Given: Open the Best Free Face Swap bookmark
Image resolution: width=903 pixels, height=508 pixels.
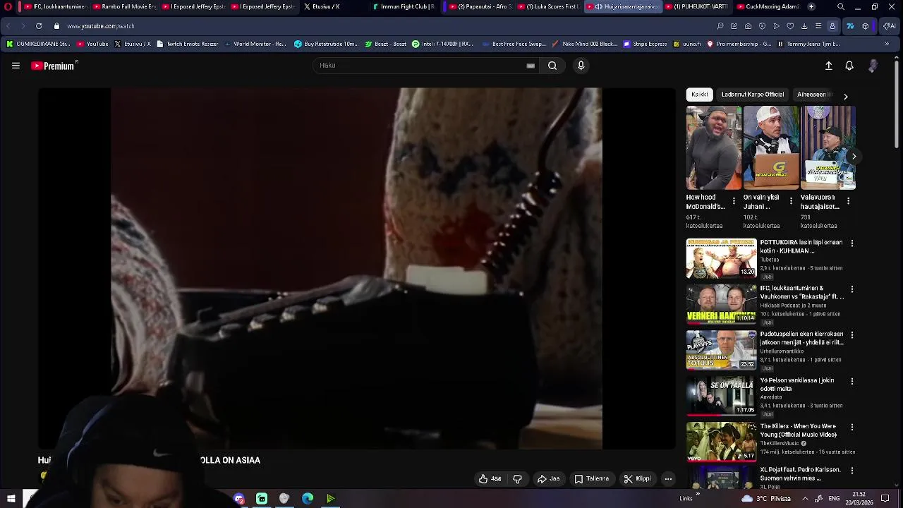Looking at the screenshot, I should pyautogui.click(x=514, y=44).
